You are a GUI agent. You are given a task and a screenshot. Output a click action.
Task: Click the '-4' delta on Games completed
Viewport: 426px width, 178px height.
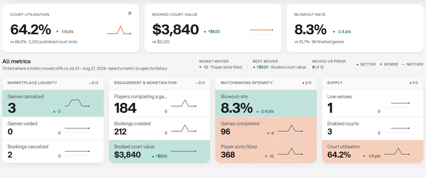tap(270, 133)
